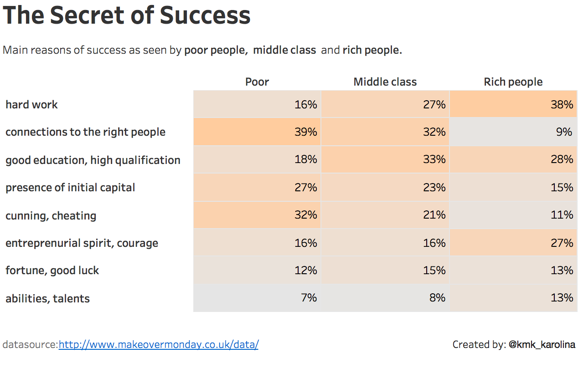Viewport: 578px width, 368px height.
Task: Select 'presence of initial capital' row label
Action: [70, 188]
